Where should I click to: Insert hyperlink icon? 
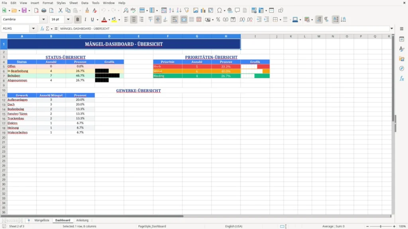(230, 10)
